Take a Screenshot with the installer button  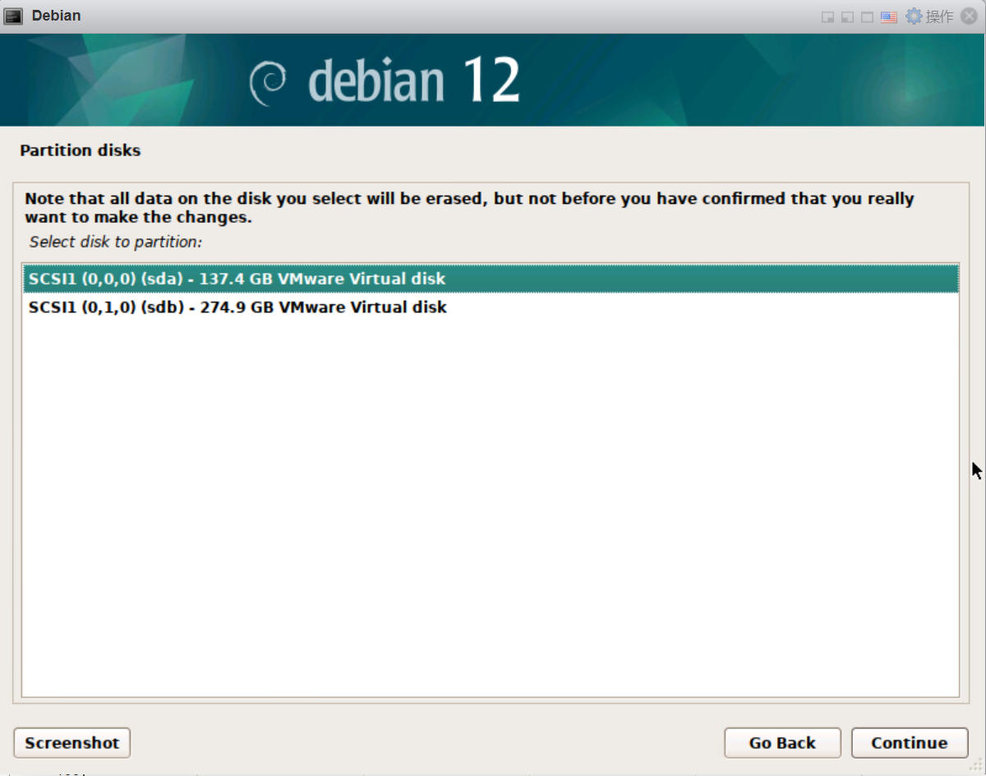pos(72,743)
